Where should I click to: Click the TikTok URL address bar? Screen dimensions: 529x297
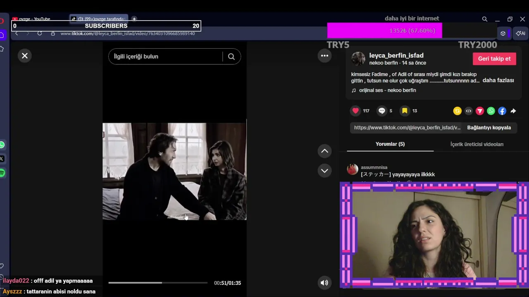pos(128,33)
